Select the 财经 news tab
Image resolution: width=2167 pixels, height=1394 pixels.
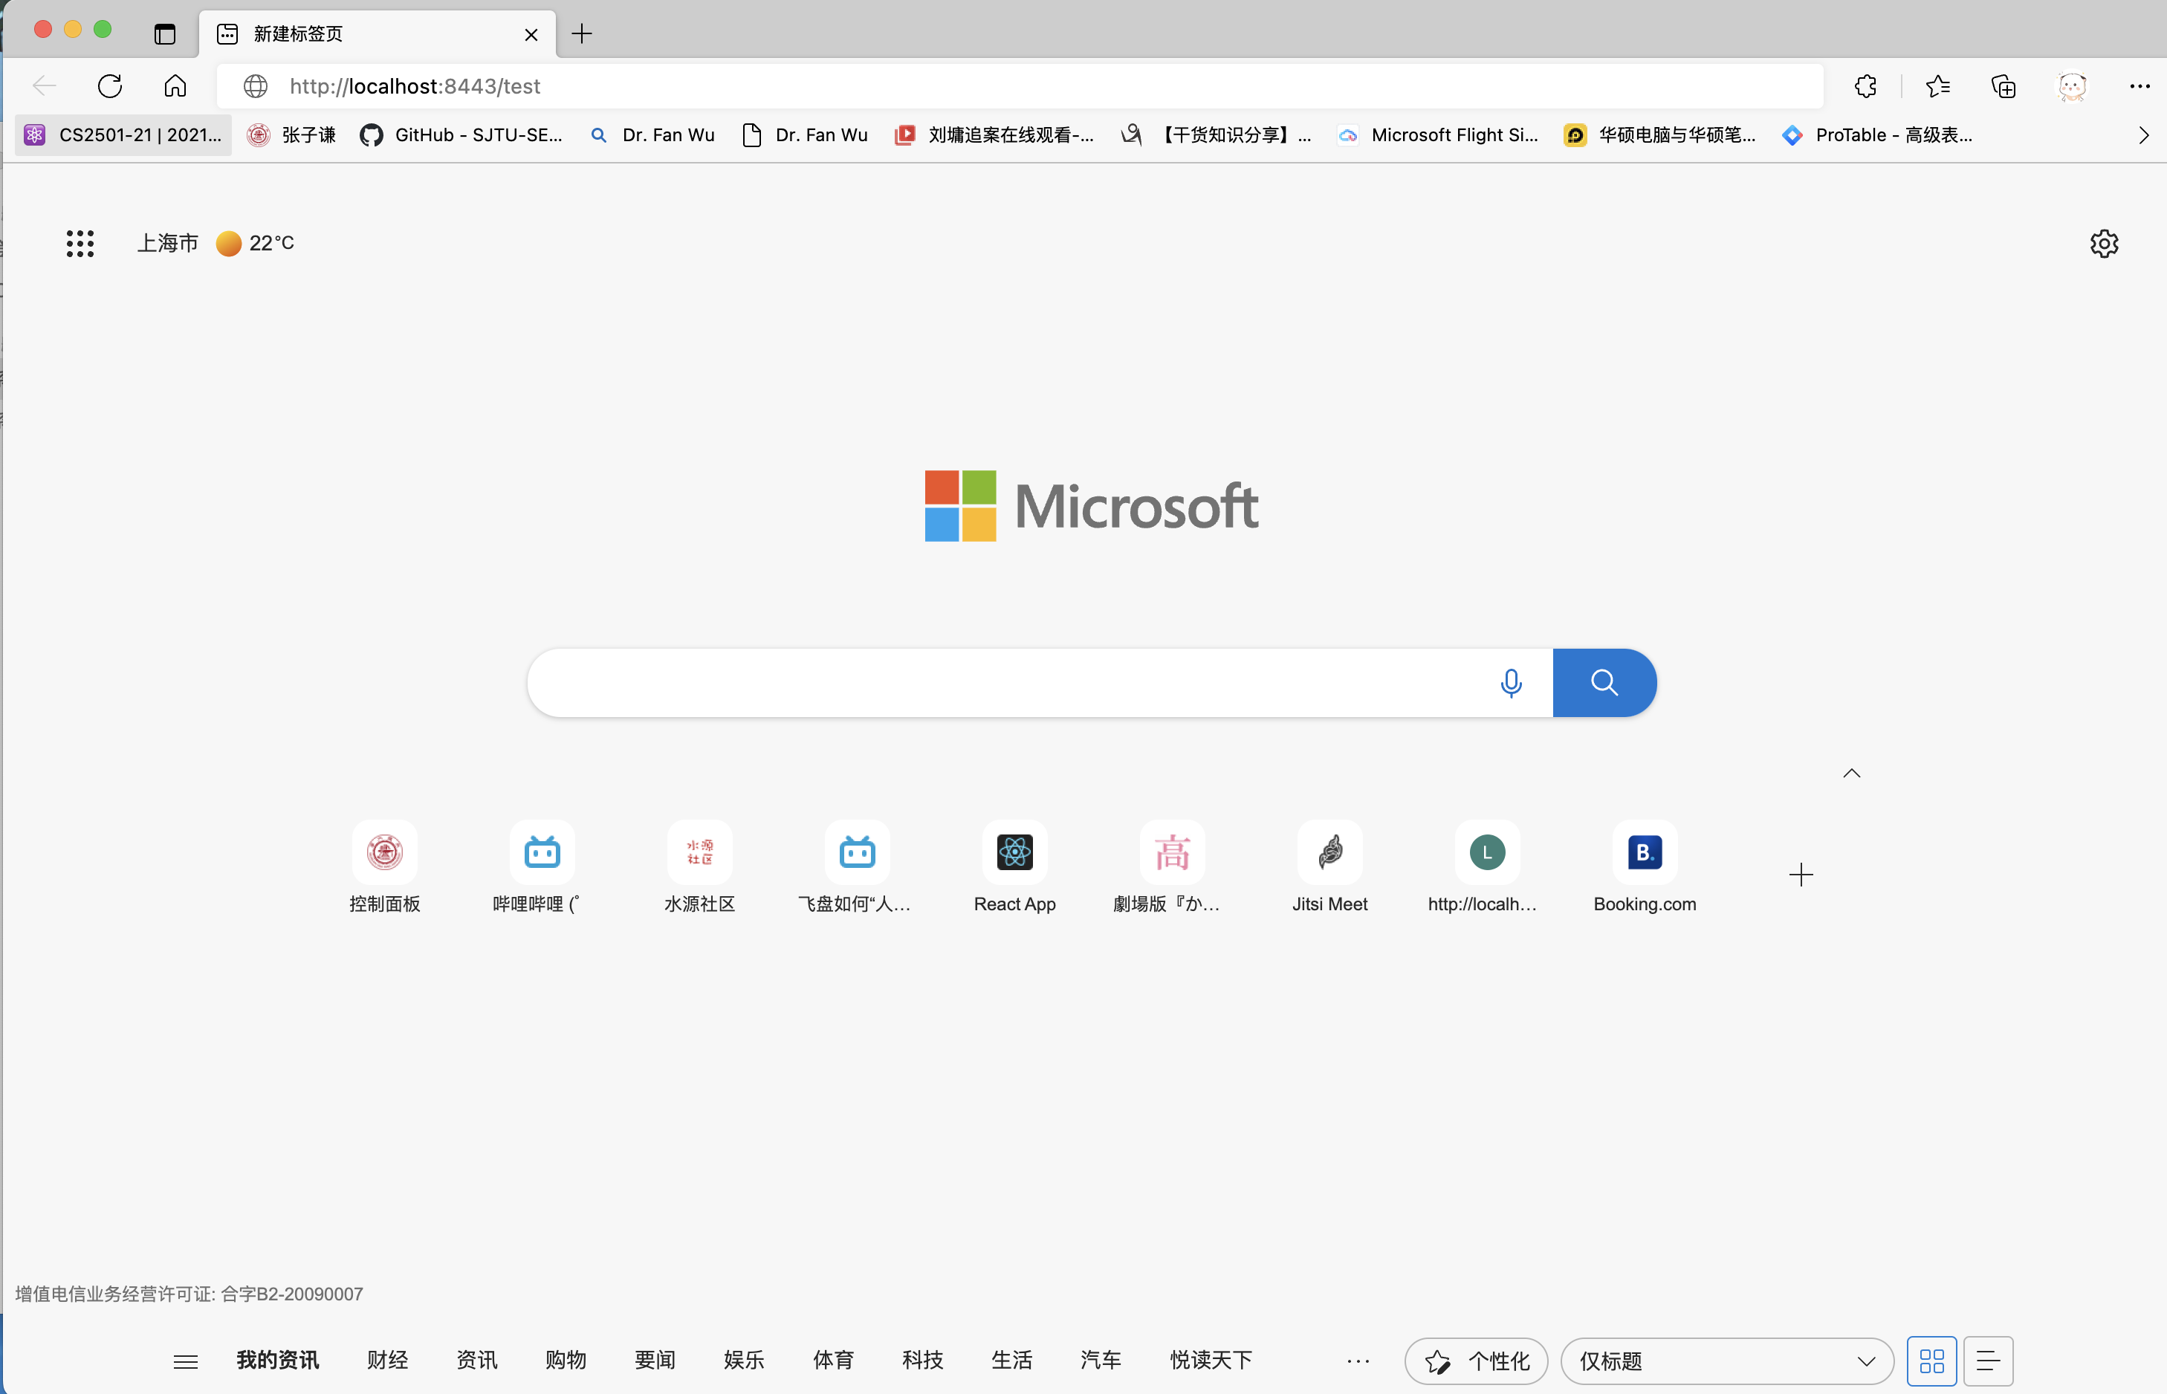387,1360
